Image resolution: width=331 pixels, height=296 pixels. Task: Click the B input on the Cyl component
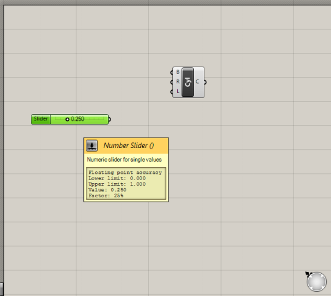point(178,72)
